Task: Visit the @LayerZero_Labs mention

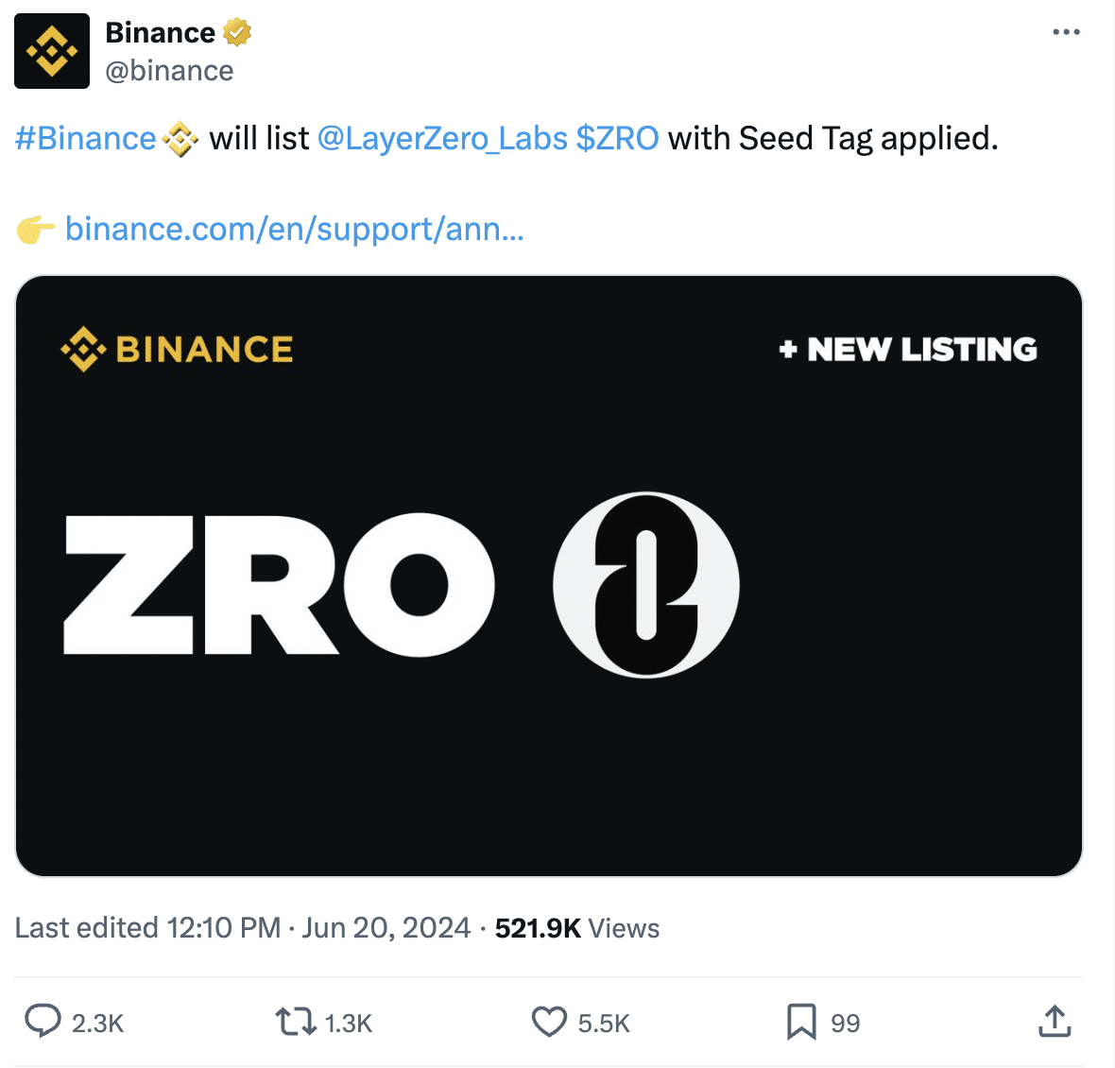Action: point(442,139)
